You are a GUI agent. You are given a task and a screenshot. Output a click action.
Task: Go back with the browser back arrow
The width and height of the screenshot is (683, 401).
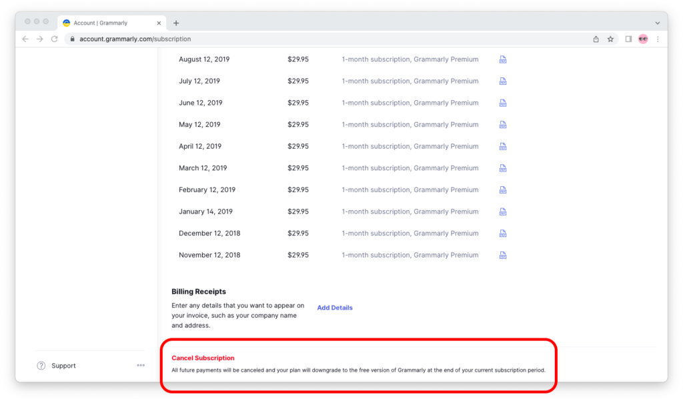25,39
